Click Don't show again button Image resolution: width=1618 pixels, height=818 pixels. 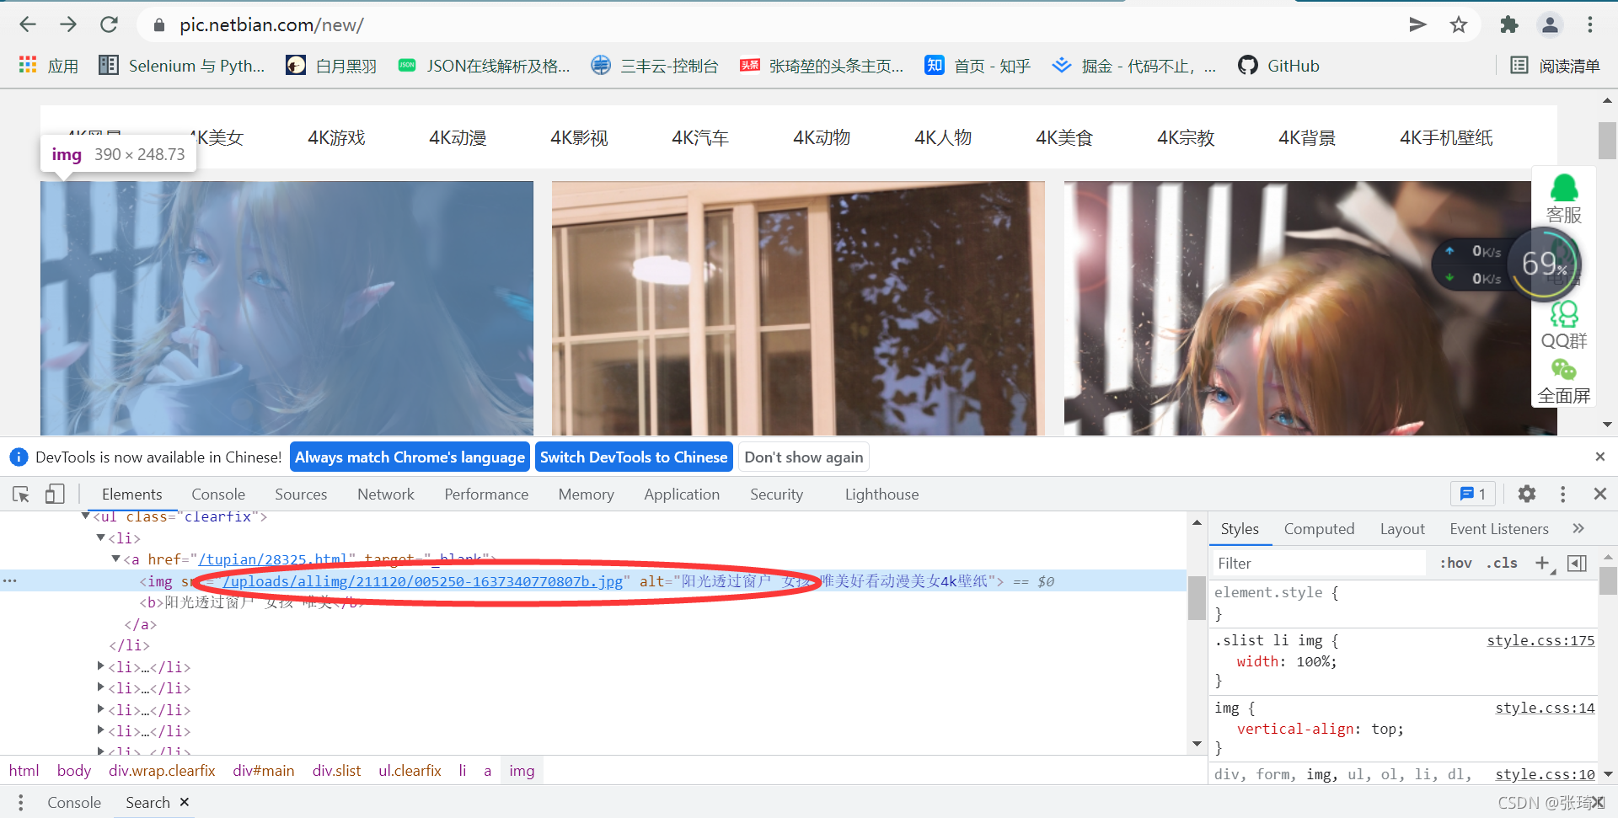[x=804, y=457]
